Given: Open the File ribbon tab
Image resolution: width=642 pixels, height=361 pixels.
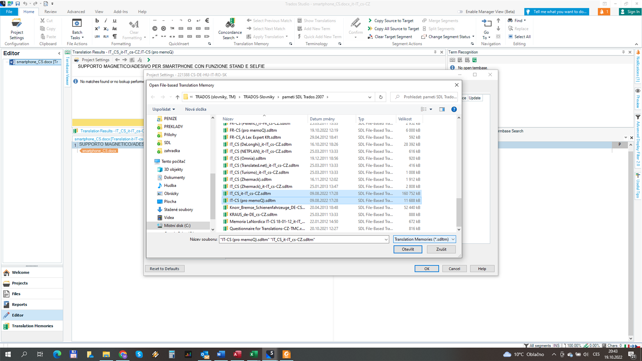Looking at the screenshot, I should pos(9,12).
